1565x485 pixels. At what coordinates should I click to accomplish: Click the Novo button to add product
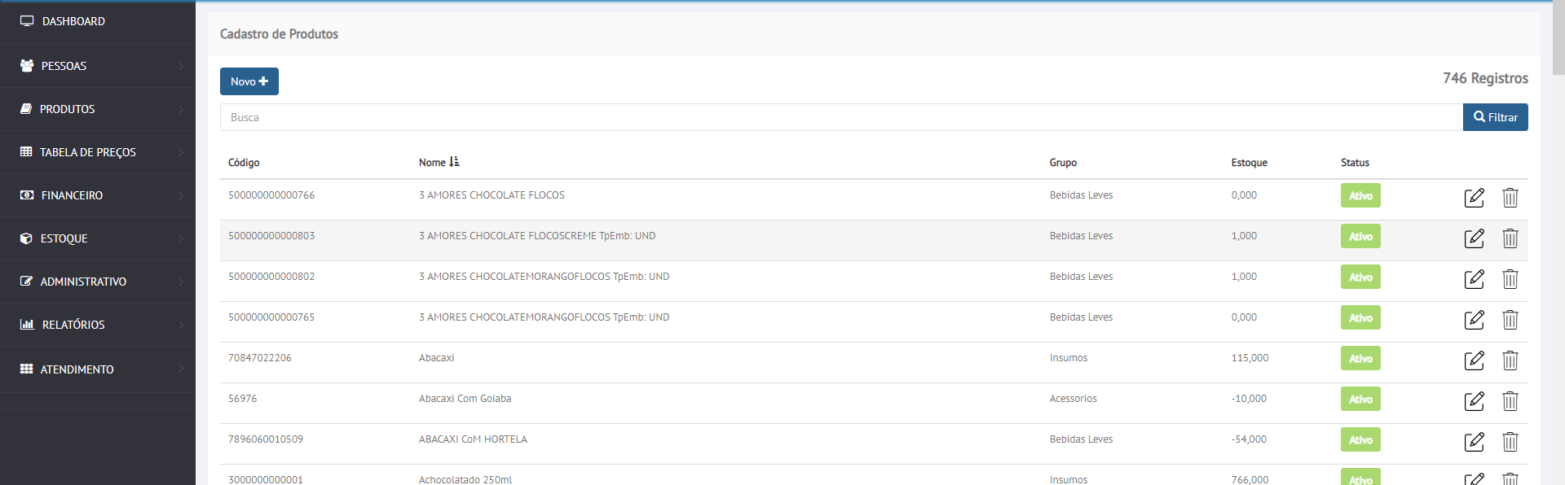249,81
